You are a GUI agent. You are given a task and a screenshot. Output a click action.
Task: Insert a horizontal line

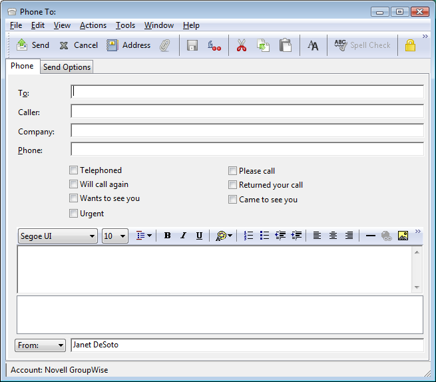[x=370, y=236]
